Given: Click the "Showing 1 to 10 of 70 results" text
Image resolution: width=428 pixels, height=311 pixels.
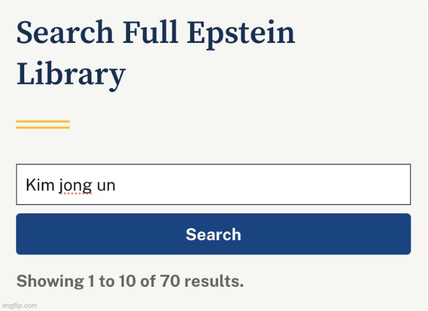Looking at the screenshot, I should coord(130,281).
